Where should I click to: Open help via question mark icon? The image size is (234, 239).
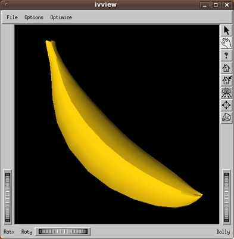click(x=226, y=56)
